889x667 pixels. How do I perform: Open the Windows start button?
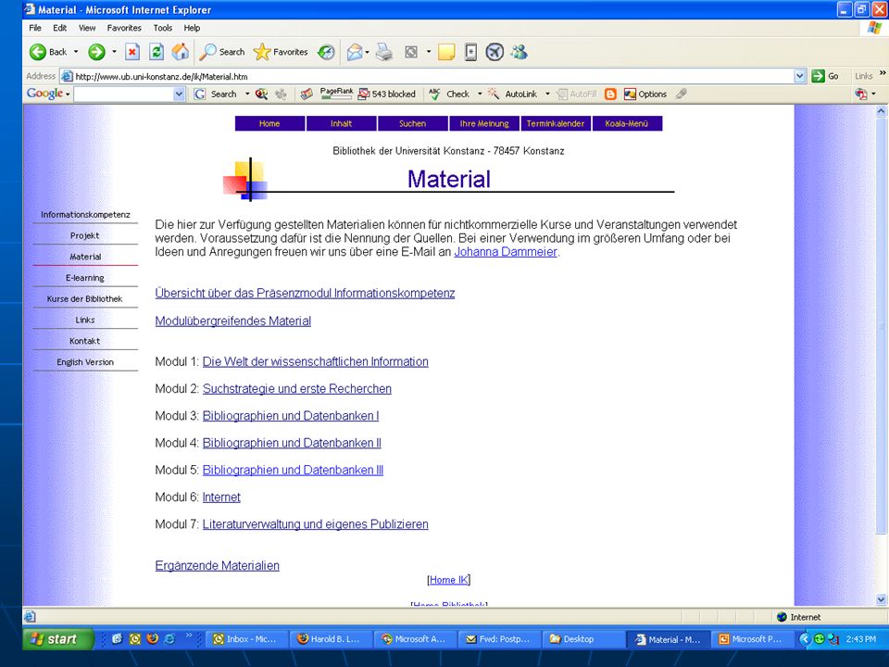click(57, 639)
